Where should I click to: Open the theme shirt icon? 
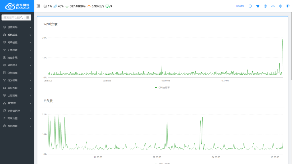pos(258,6)
